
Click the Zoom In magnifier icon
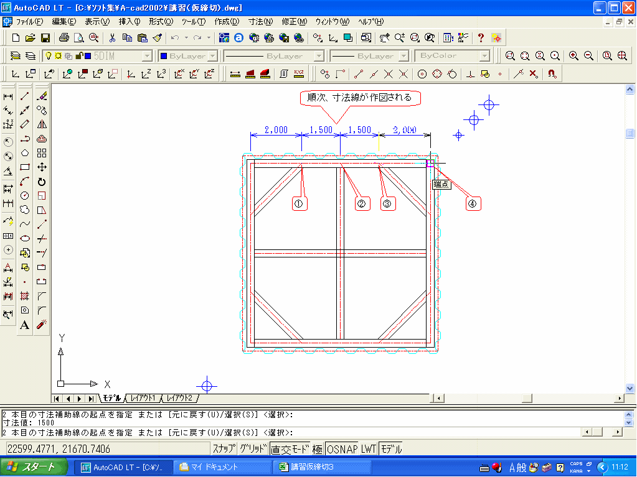(573, 55)
